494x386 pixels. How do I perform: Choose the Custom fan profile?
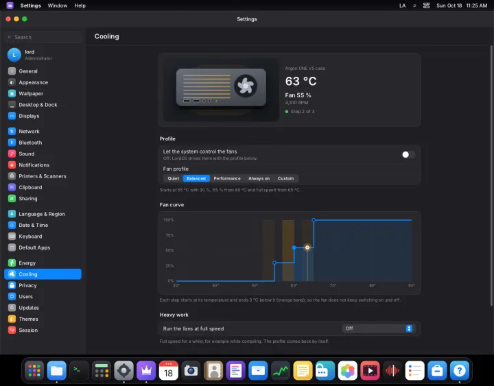click(285, 178)
